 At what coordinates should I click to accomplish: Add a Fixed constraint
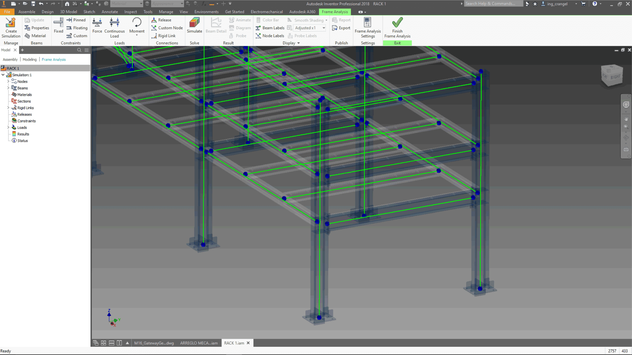(58, 25)
